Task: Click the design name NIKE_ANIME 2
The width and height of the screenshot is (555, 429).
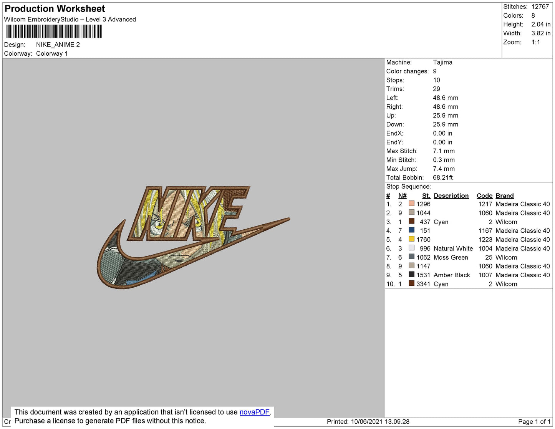Action: pyautogui.click(x=58, y=45)
